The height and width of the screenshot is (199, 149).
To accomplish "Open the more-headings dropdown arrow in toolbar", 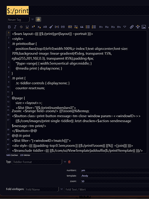I will click(x=125, y=27).
